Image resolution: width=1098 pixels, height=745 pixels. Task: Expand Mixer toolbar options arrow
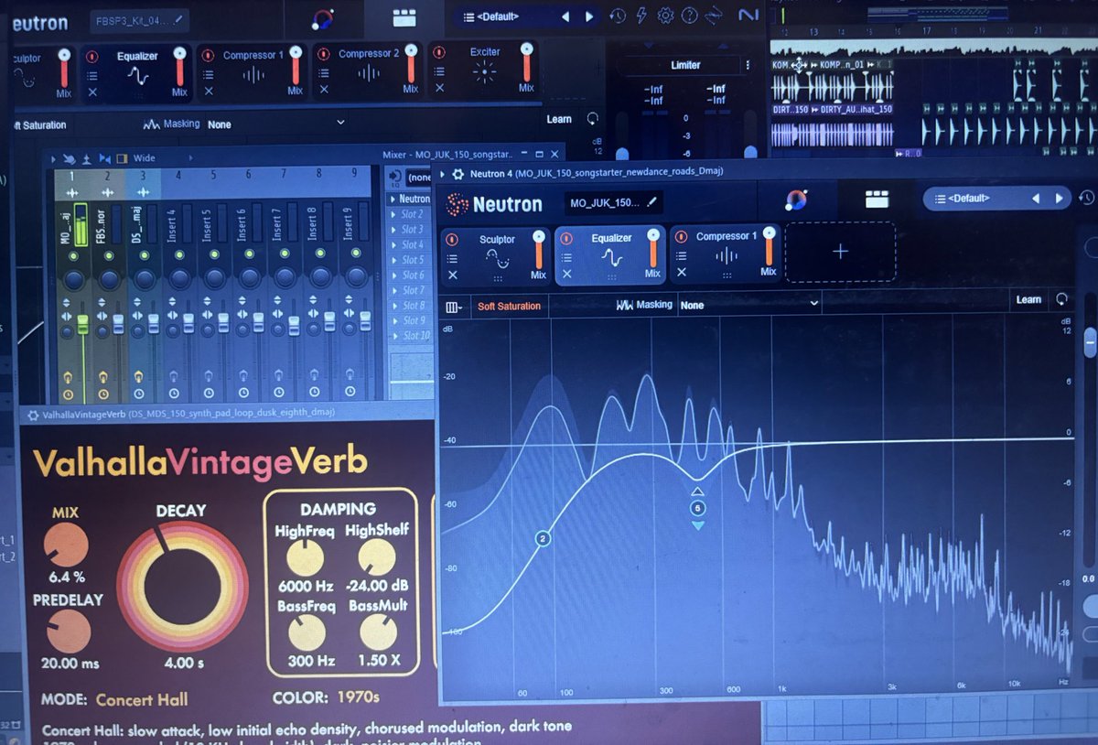(x=55, y=158)
